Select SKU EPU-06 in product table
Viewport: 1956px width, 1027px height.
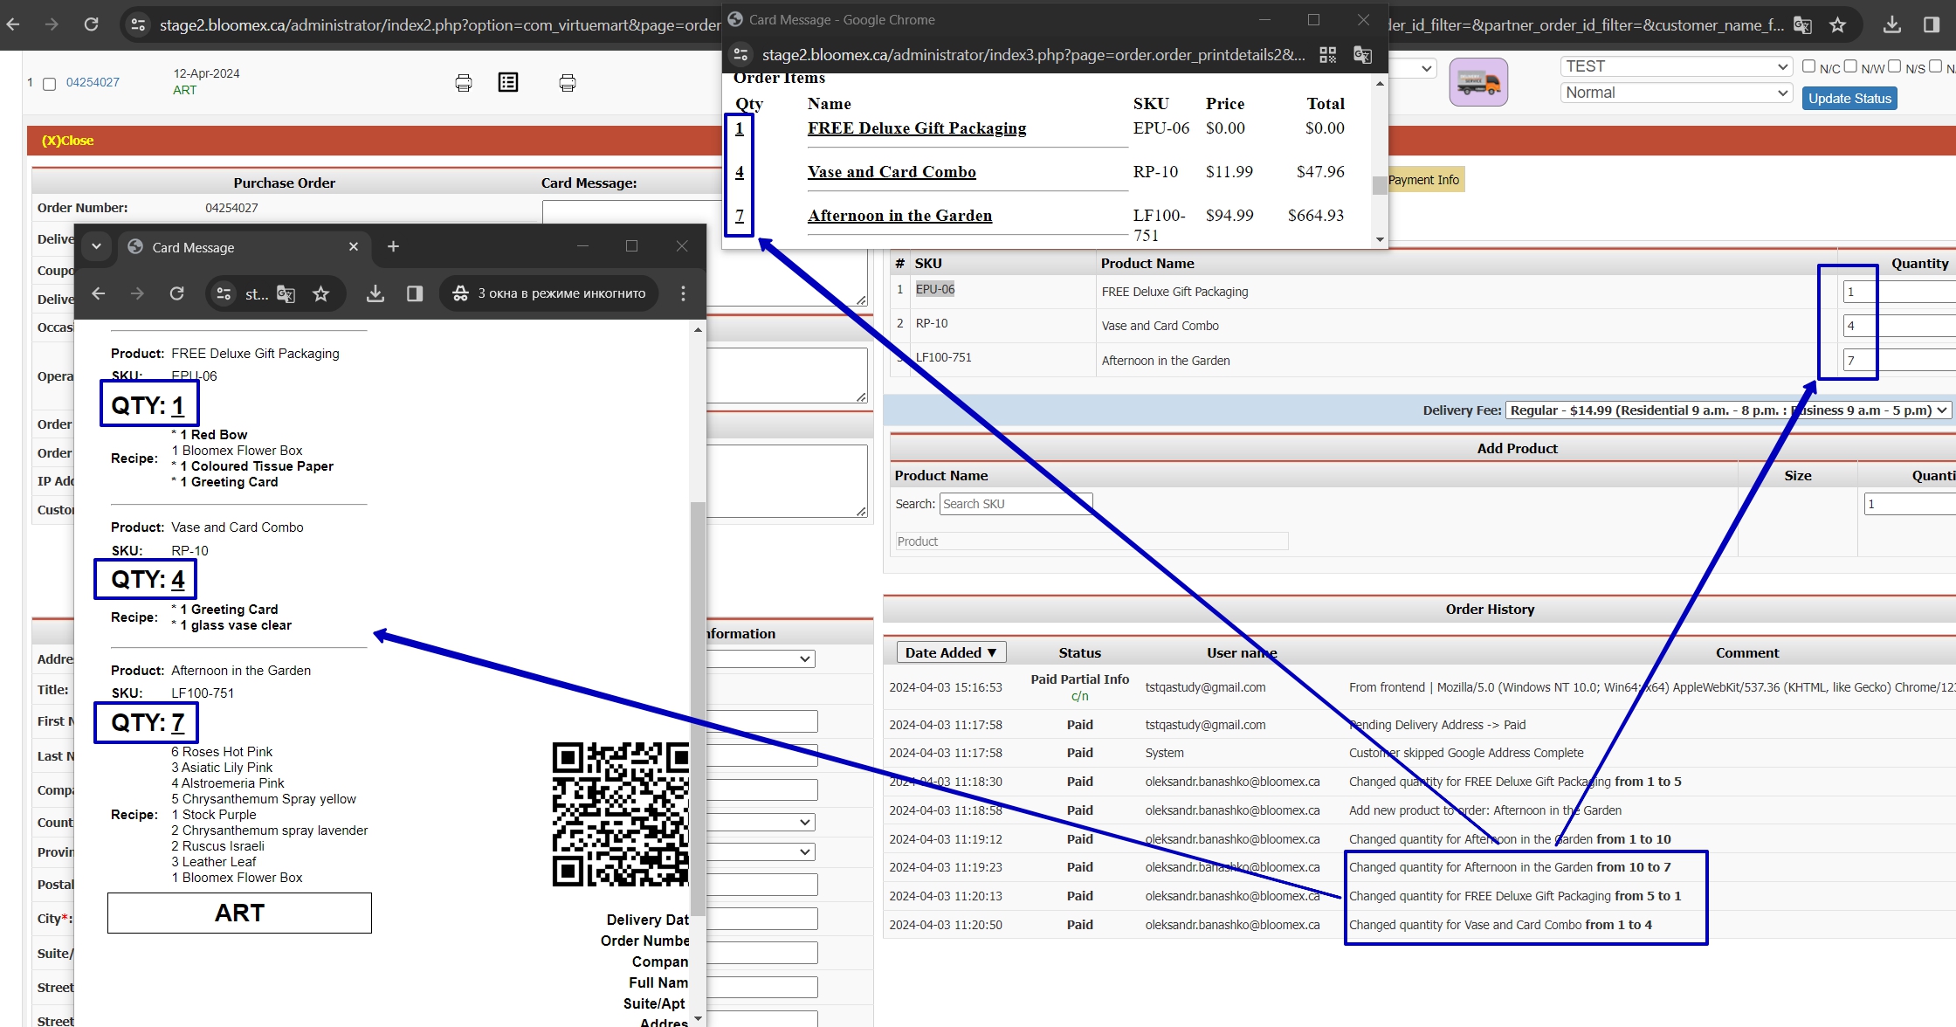coord(934,289)
